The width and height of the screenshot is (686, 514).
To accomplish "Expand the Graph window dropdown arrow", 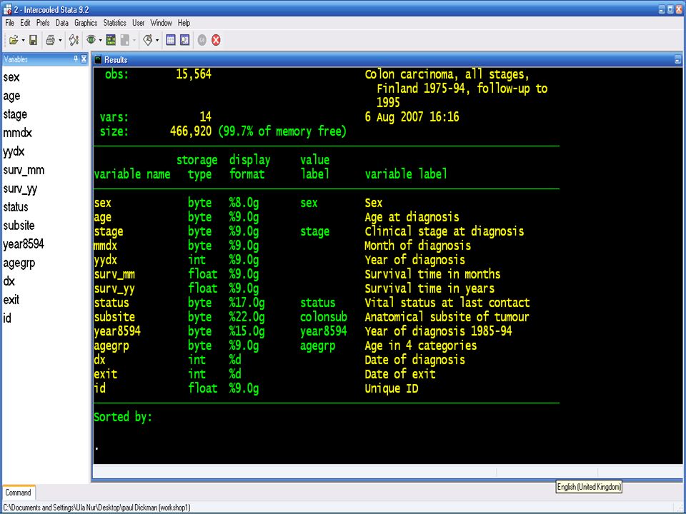I will click(134, 40).
